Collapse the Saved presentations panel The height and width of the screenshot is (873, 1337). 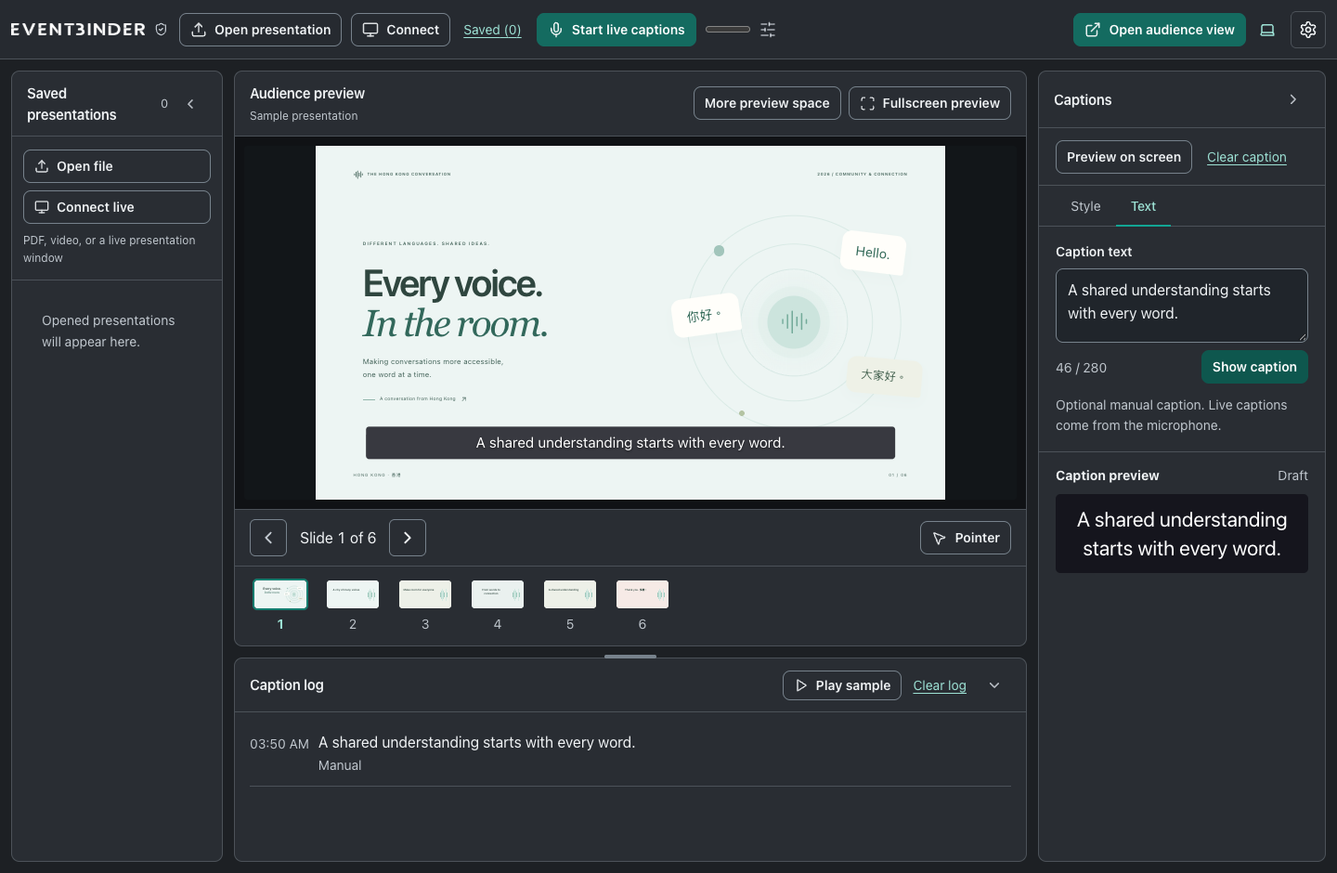190,104
